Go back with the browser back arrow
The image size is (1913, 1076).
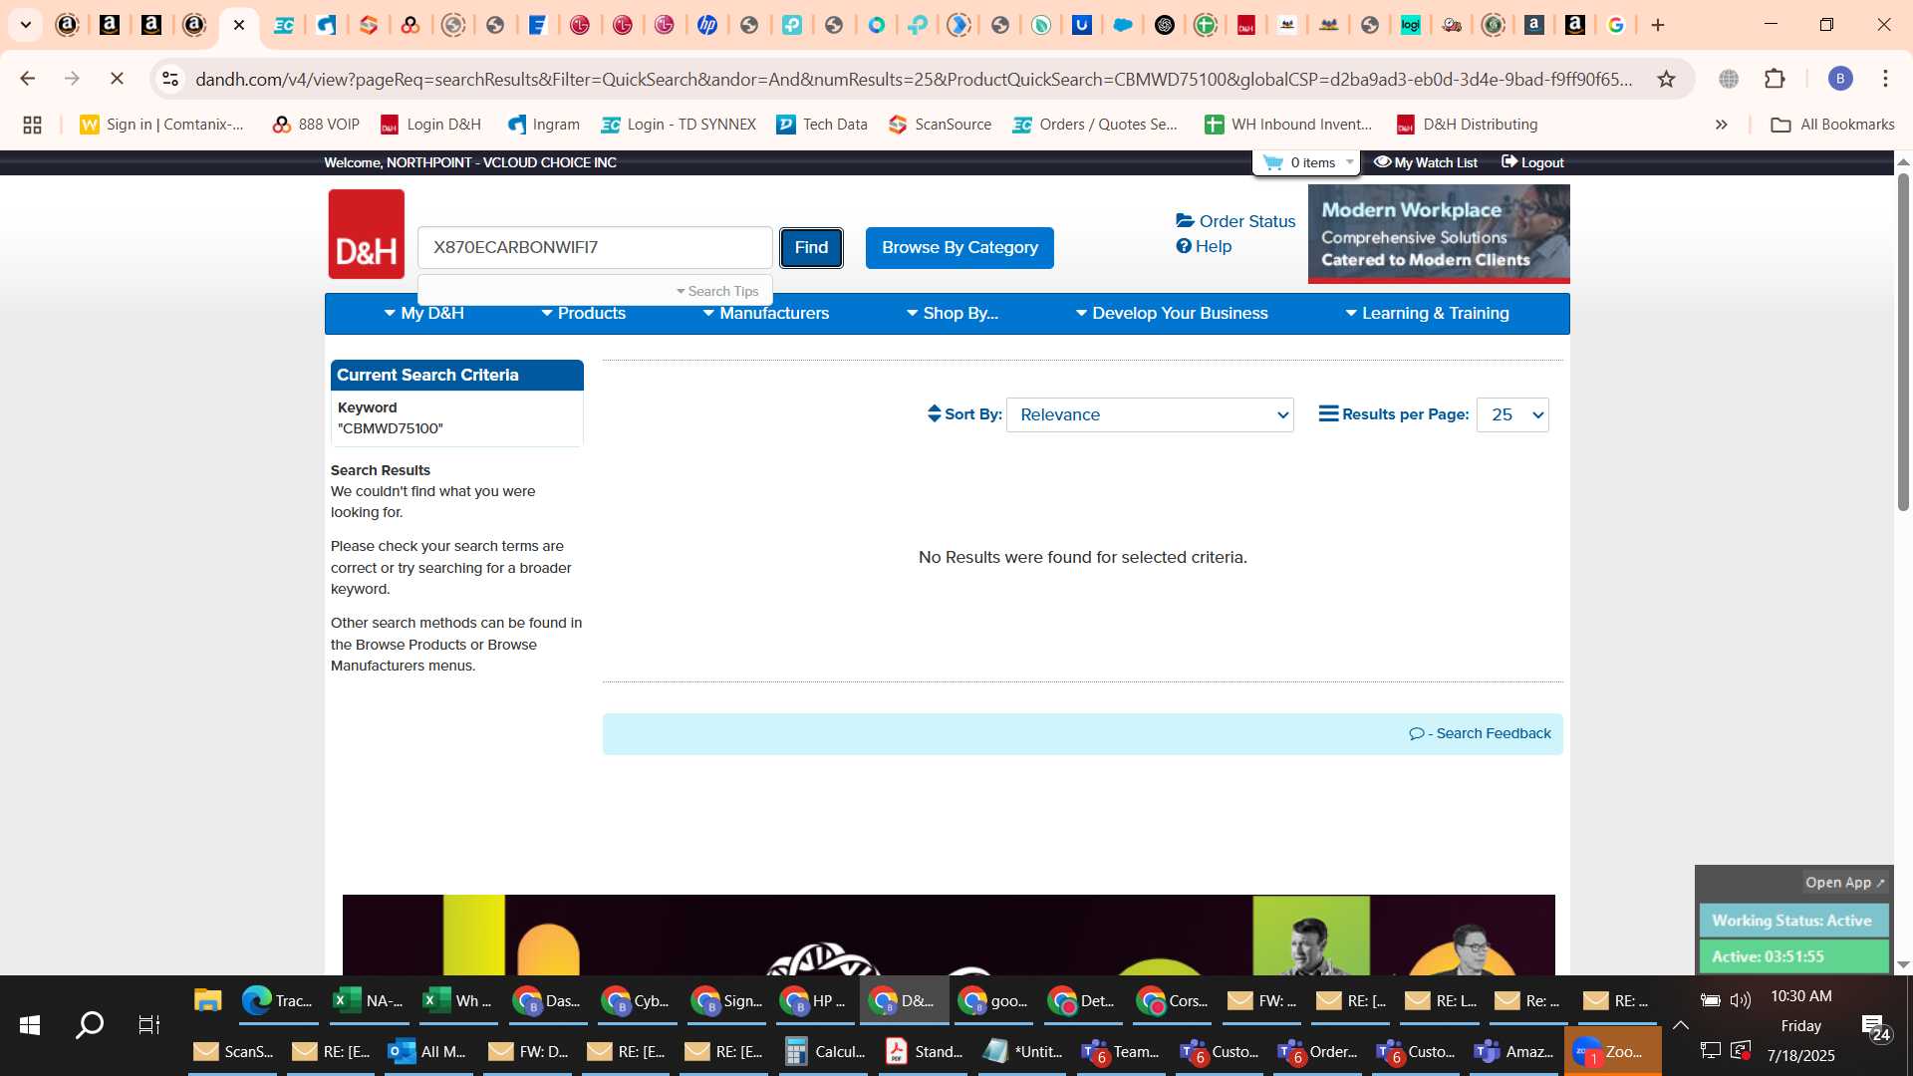(x=28, y=79)
